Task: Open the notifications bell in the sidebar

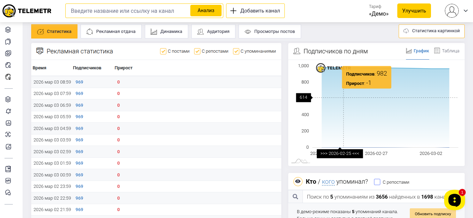Action: click(x=8, y=111)
